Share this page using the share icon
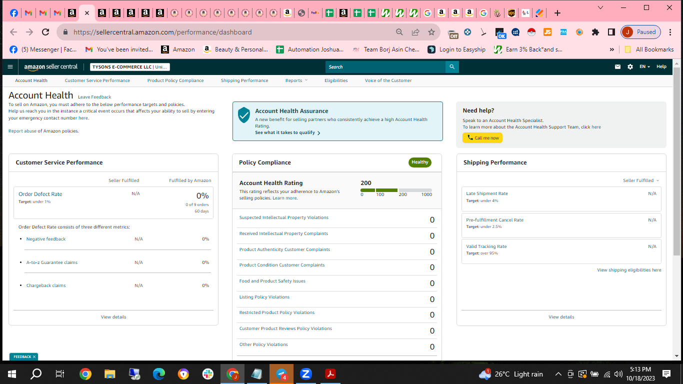 [415, 32]
